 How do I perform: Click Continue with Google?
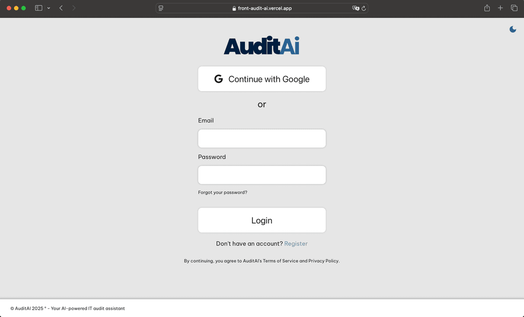[x=262, y=79]
